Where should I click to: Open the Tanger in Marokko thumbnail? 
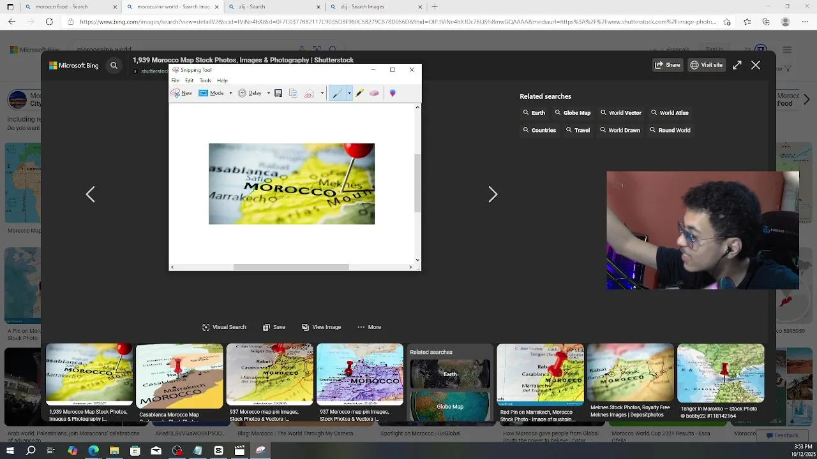coord(721,373)
